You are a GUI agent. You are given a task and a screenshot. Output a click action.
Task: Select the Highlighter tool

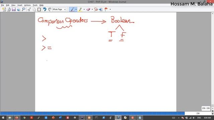point(80,9)
